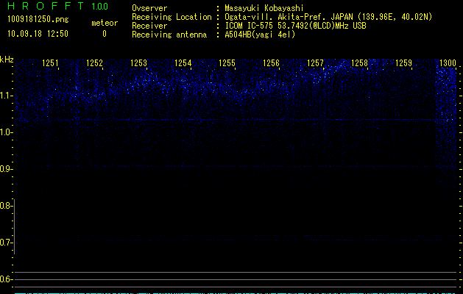Viewport: 463px width, 294px height.
Task: Click the Receiving Location label
Action: tap(172, 17)
